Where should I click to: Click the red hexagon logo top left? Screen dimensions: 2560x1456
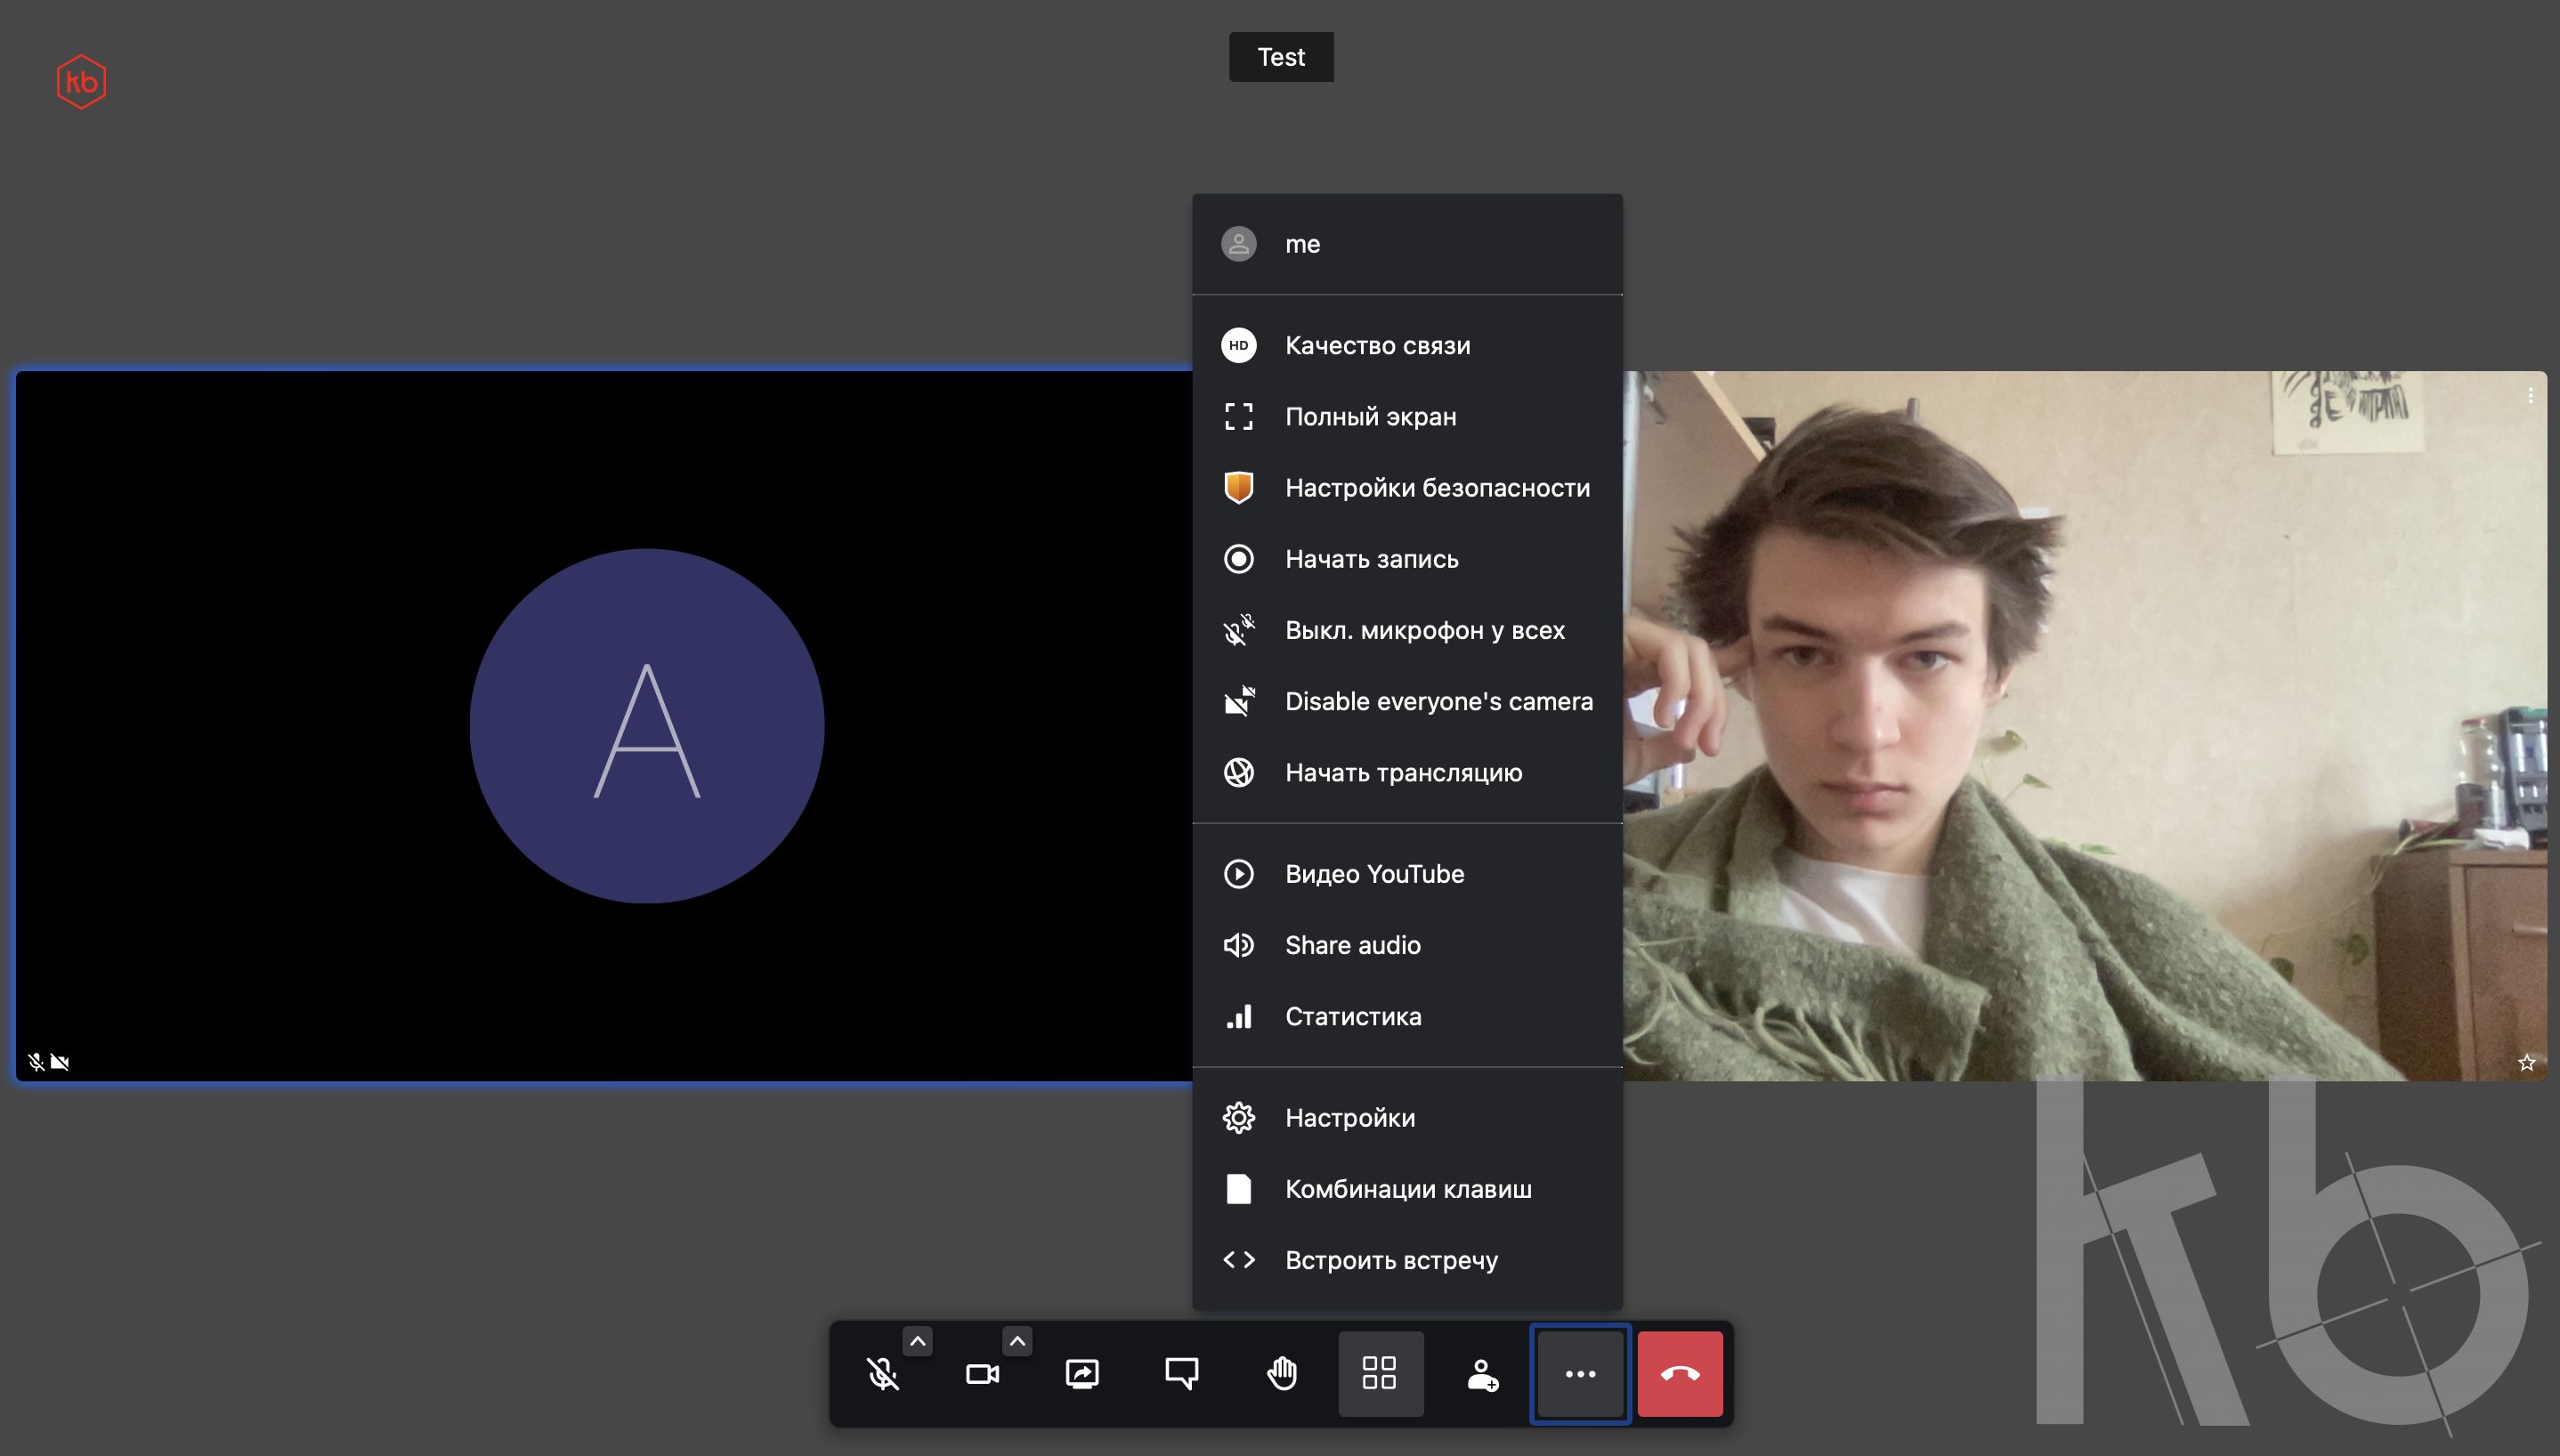[81, 81]
